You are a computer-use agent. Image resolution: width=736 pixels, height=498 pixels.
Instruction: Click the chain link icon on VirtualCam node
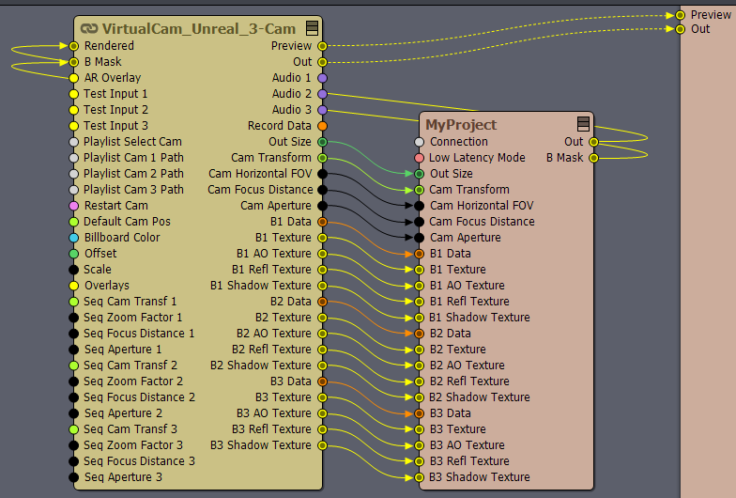(x=89, y=29)
